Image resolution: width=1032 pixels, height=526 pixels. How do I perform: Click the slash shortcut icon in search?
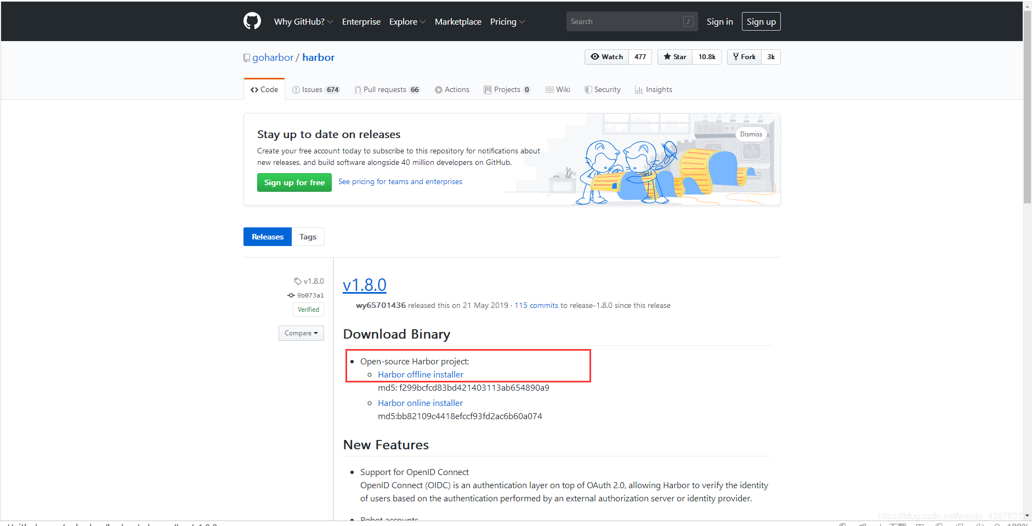pyautogui.click(x=688, y=21)
